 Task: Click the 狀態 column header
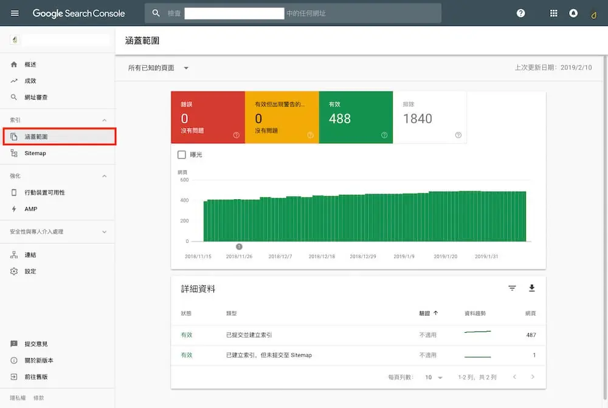tap(186, 313)
